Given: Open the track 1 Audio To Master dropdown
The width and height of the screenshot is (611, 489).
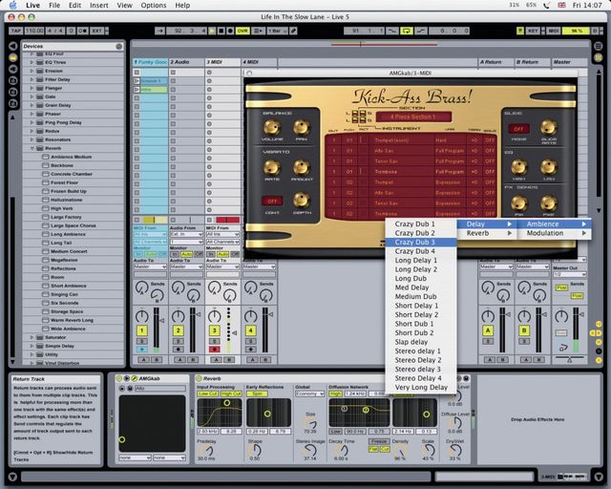Looking at the screenshot, I should [x=150, y=266].
